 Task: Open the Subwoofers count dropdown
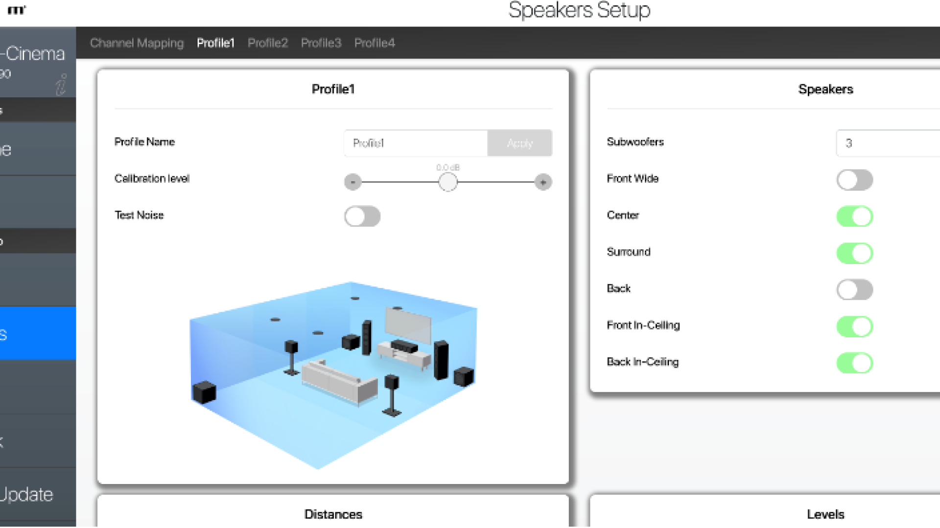888,143
